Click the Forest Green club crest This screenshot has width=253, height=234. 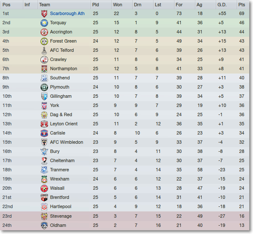point(44,41)
